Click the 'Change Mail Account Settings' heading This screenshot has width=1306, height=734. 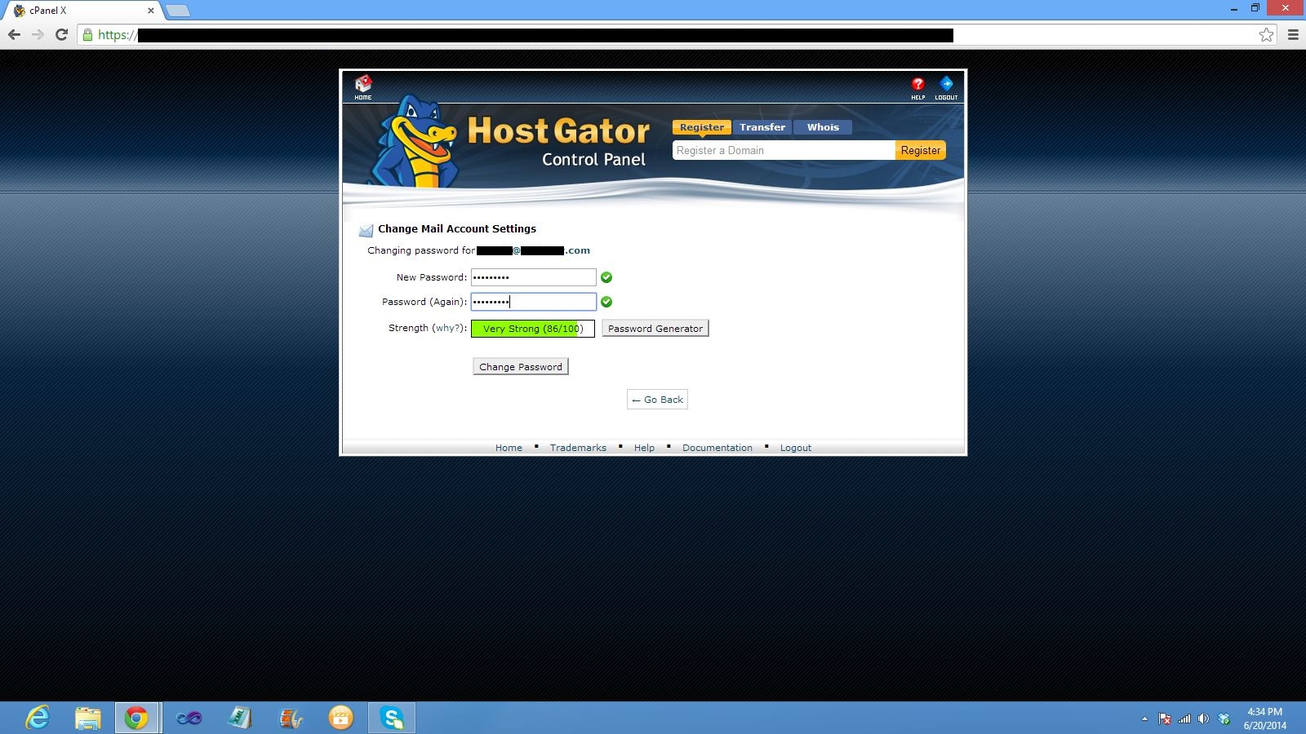click(x=457, y=229)
